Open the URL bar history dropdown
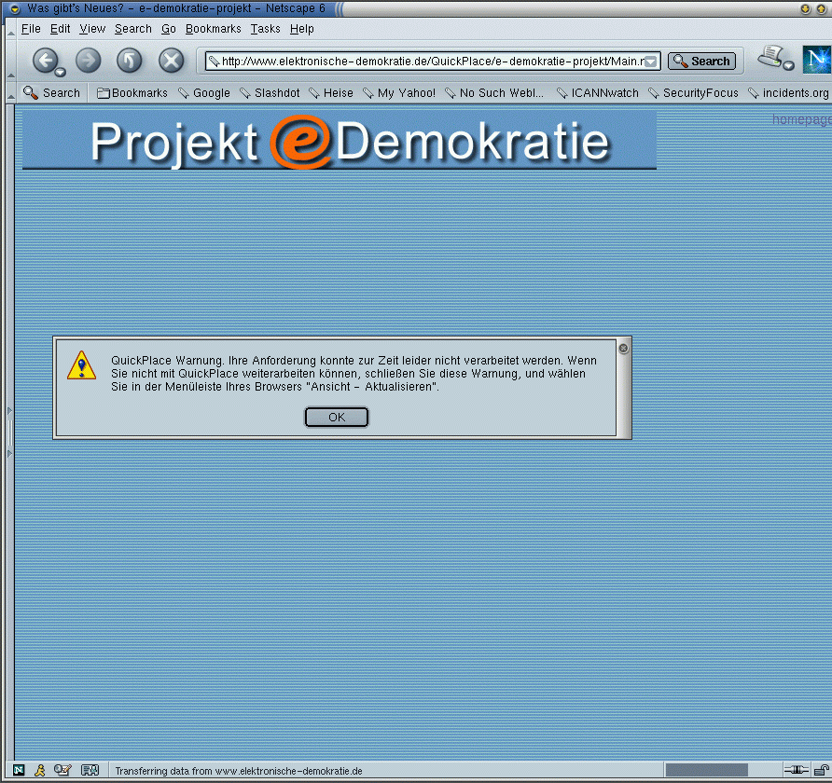 tap(651, 62)
